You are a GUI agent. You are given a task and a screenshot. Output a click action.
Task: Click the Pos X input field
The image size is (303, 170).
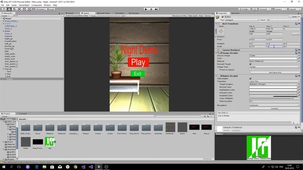258,29
